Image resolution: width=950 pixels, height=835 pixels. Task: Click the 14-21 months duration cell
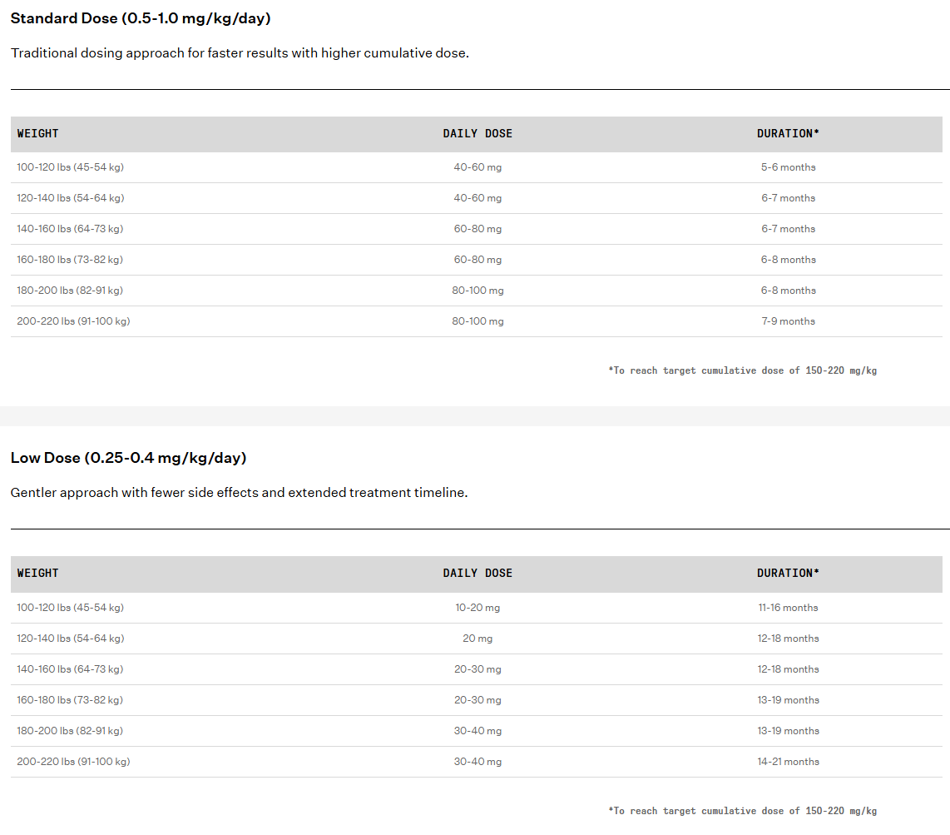(789, 762)
